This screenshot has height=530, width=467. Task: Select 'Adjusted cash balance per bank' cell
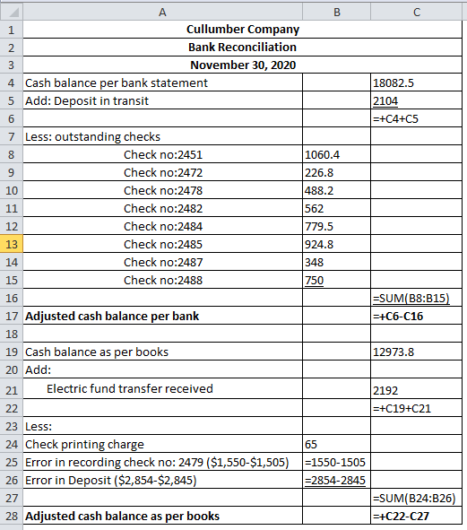point(162,316)
